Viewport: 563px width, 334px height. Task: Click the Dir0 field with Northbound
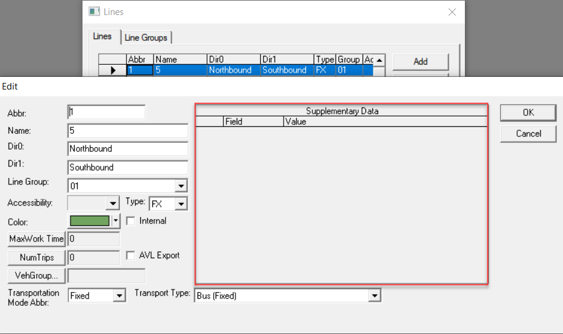pos(128,149)
